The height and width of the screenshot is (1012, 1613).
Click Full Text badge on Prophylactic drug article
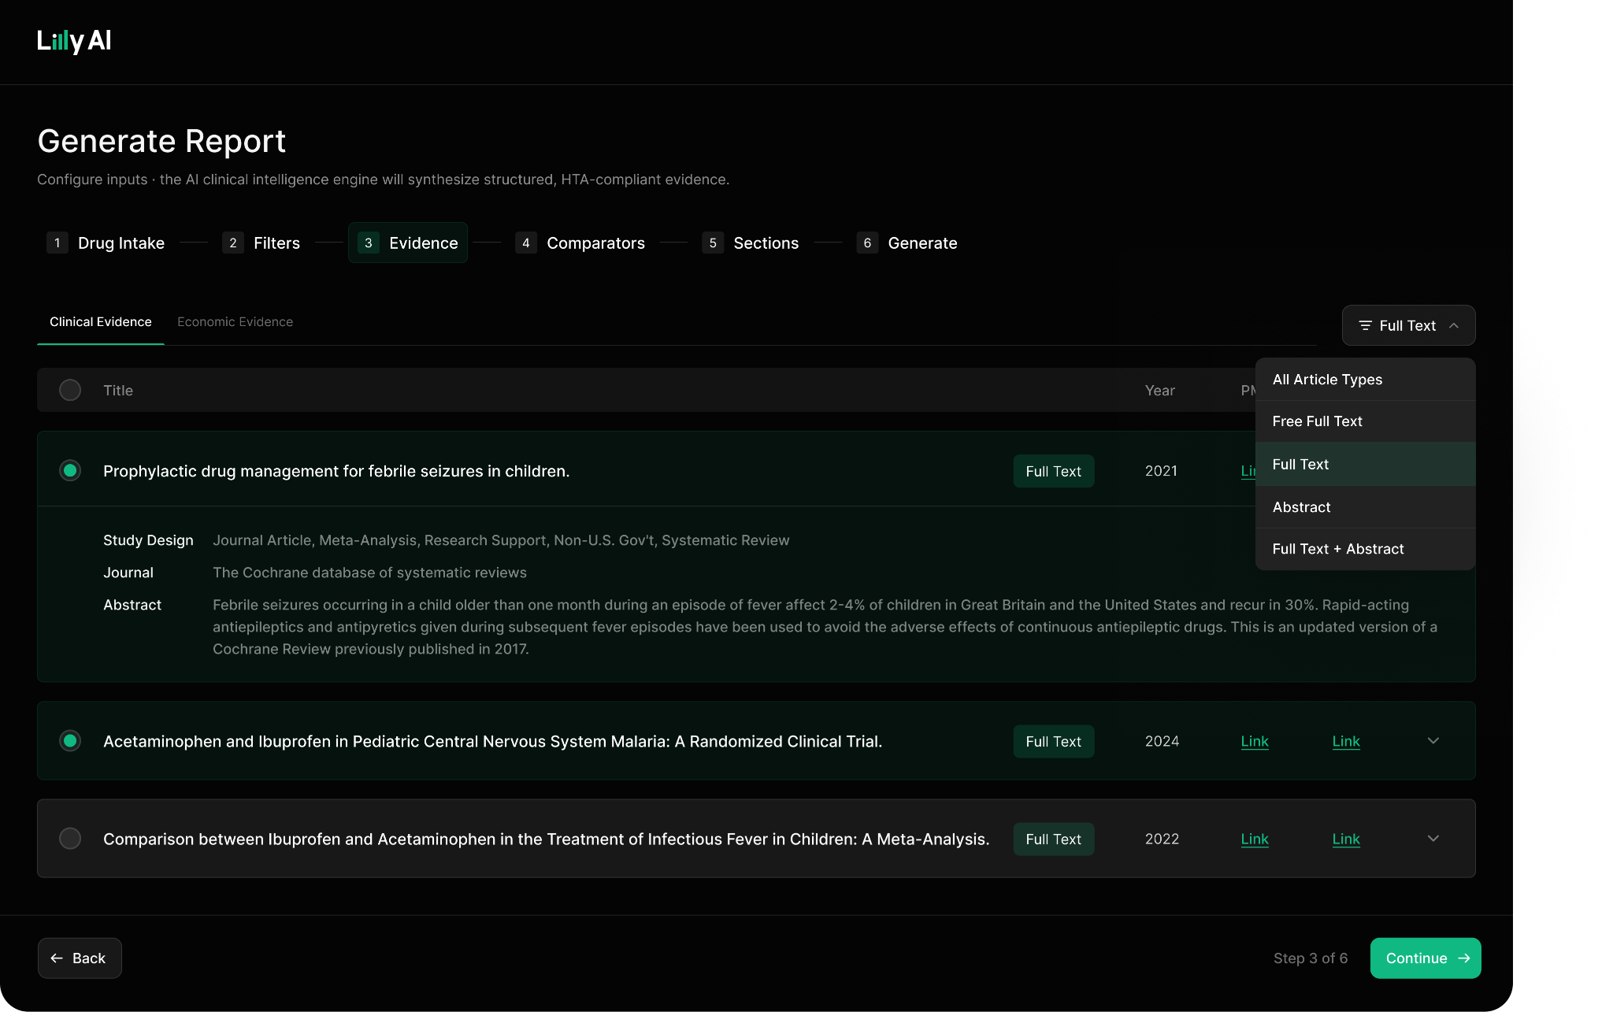coord(1054,471)
